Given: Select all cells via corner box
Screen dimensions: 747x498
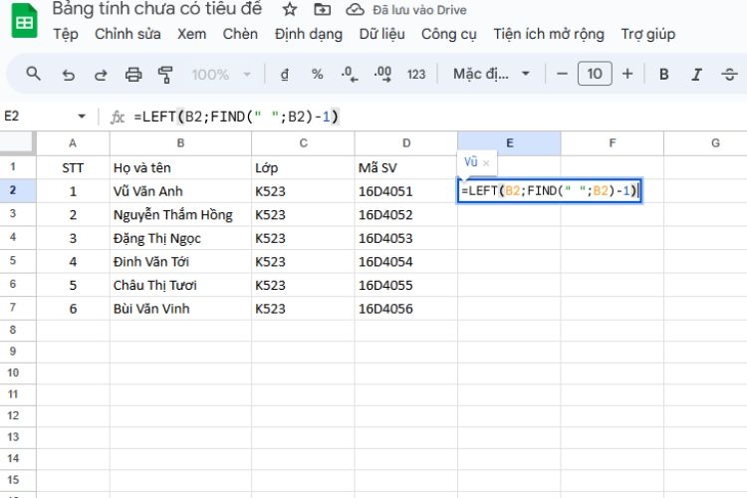Looking at the screenshot, I should tap(18, 143).
